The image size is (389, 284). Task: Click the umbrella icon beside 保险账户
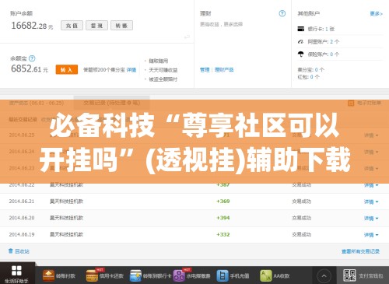(x=301, y=54)
